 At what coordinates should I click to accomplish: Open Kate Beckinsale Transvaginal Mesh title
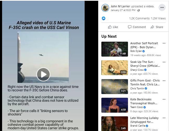point(144,101)
